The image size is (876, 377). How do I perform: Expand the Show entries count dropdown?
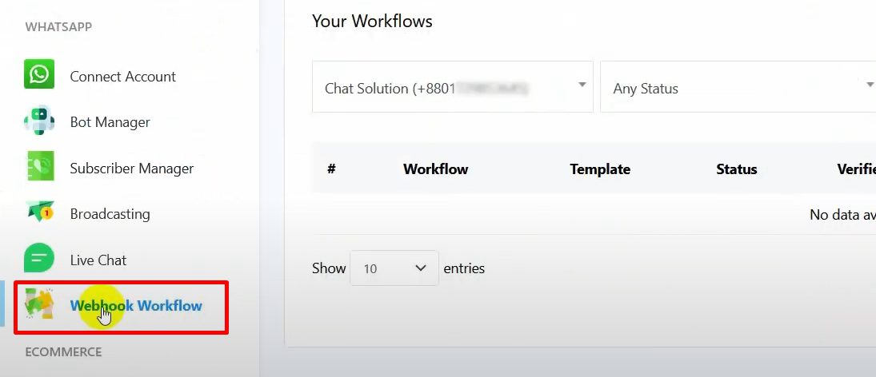[394, 268]
